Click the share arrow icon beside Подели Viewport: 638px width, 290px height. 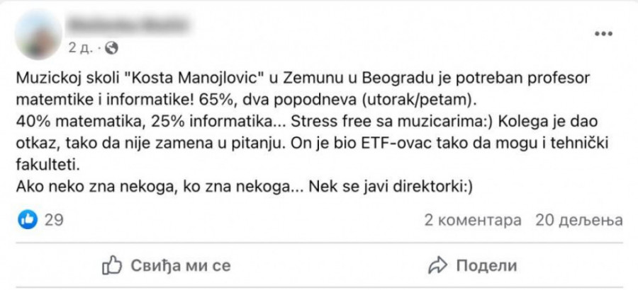pos(437,266)
